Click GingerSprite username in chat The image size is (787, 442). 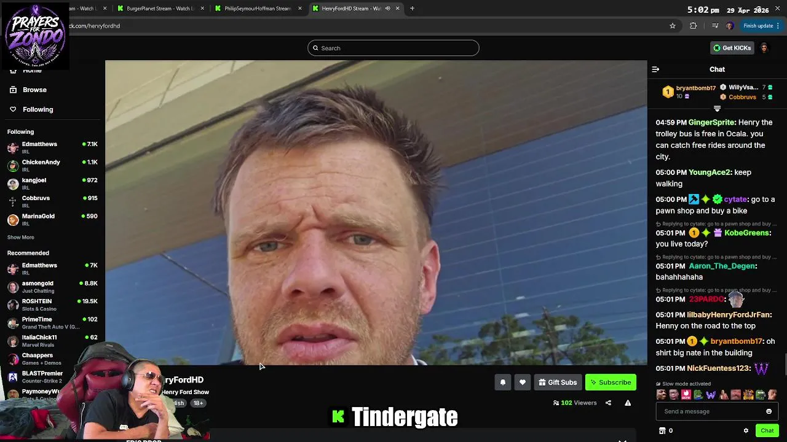click(x=711, y=122)
